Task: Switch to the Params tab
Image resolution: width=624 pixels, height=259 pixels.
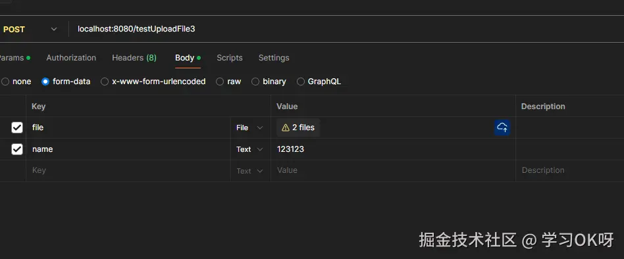Action: [x=14, y=58]
